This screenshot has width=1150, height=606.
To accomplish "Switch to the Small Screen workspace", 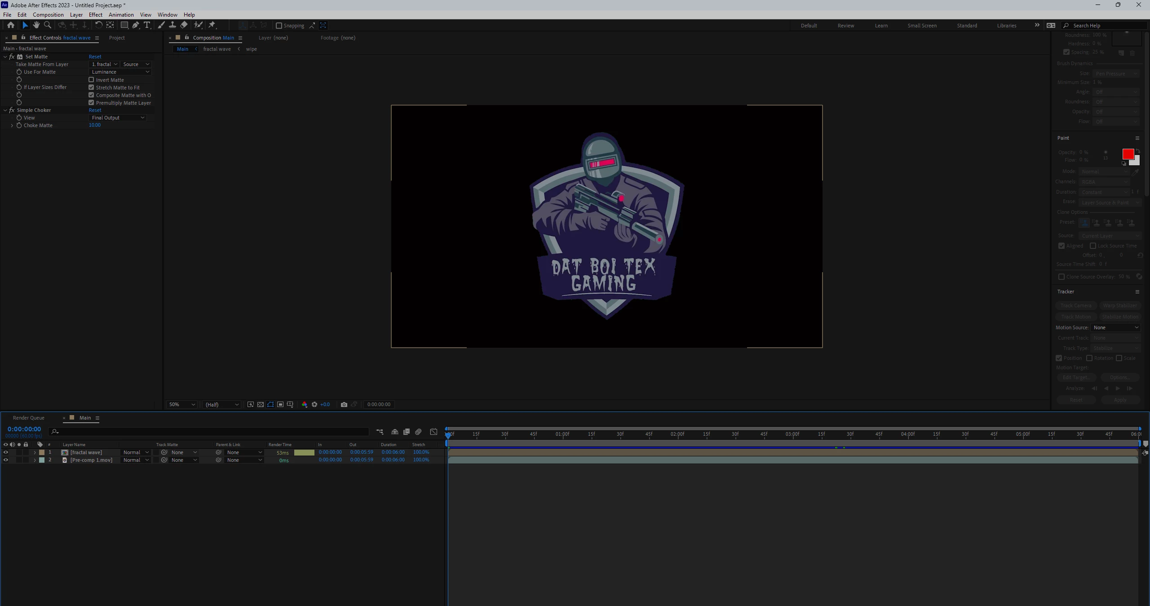I will coord(922,26).
